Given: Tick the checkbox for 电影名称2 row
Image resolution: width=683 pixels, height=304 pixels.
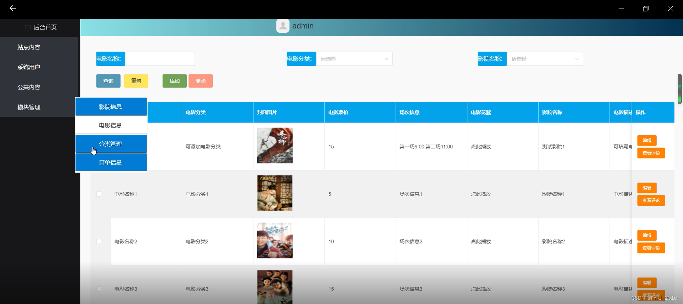Looking at the screenshot, I should (99, 241).
